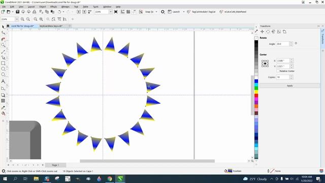Open the zoom level dropdown in standard toolbar
Viewport: 325px width, 183px height.
click(111, 12)
